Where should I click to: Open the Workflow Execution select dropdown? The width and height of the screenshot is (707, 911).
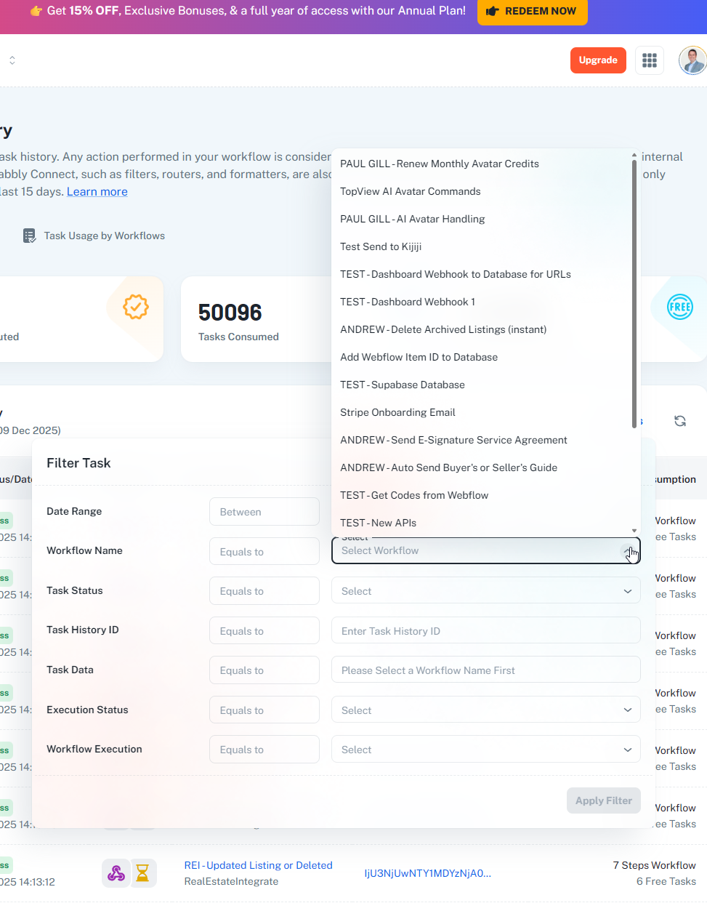click(x=485, y=750)
